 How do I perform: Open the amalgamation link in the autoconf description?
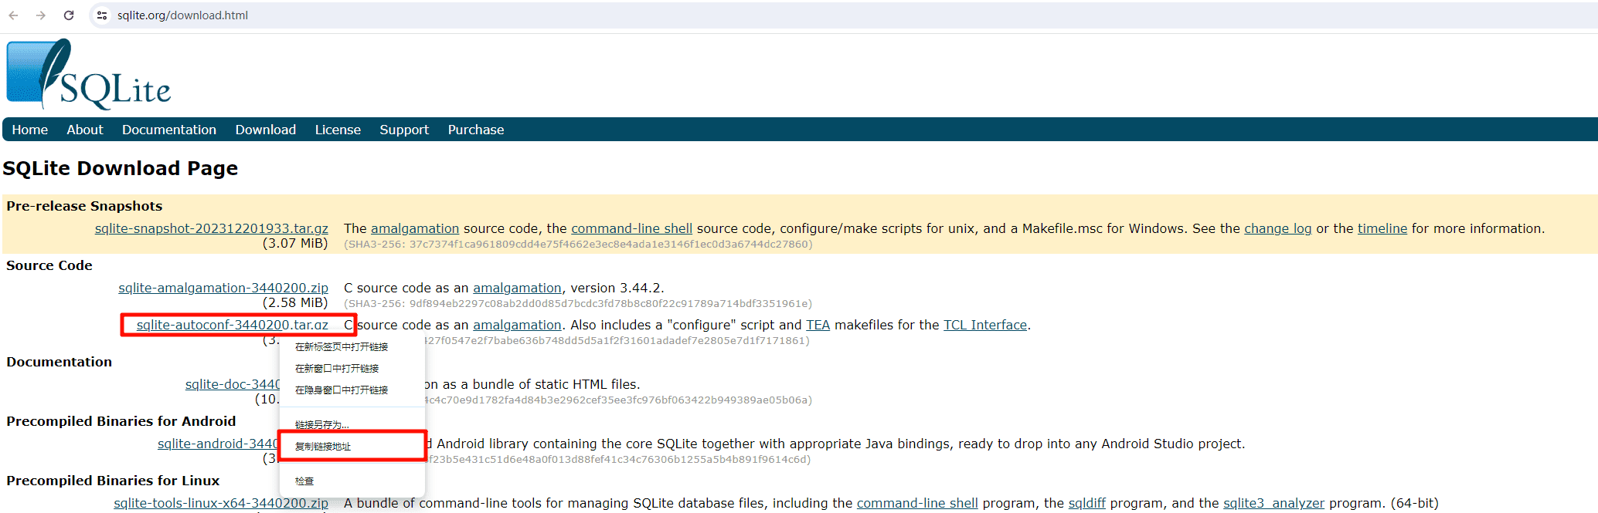pyautogui.click(x=517, y=325)
